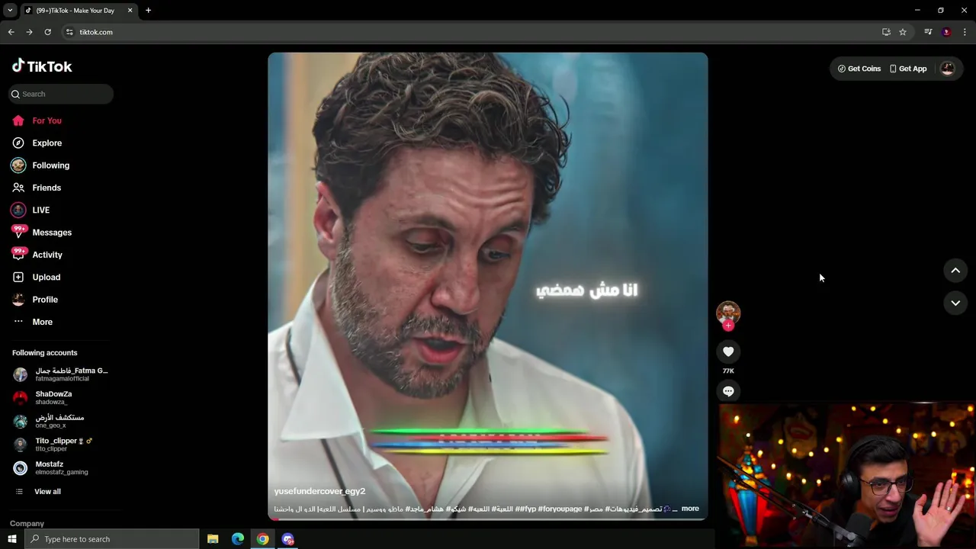Click the Company footer heading

point(27,524)
